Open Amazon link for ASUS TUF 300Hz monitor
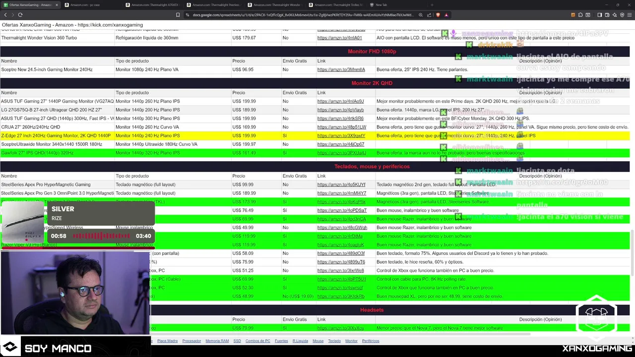This screenshot has height=357, width=635. [x=340, y=119]
